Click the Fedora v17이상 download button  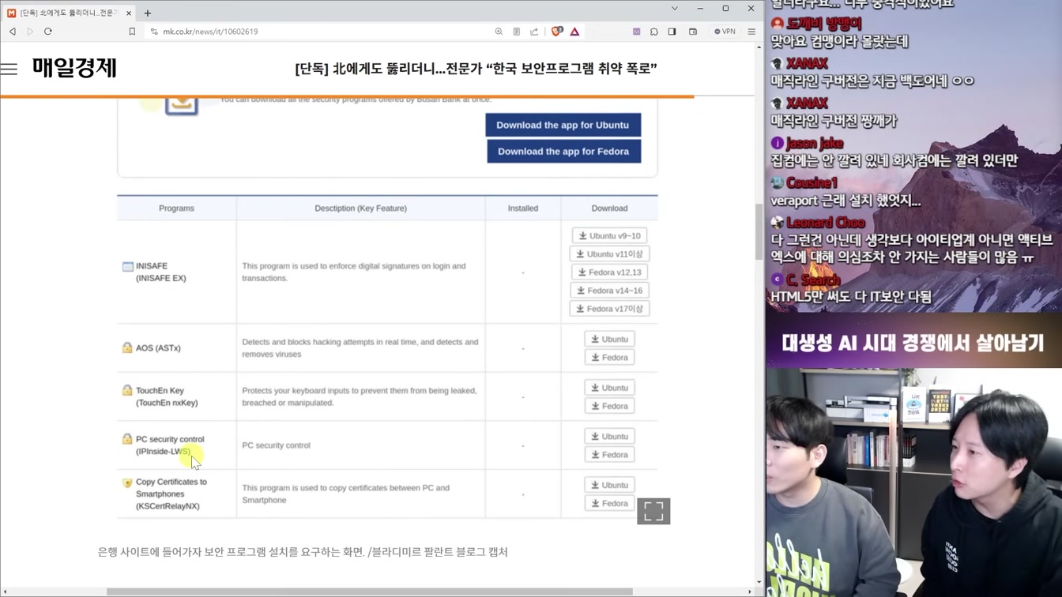pos(609,308)
